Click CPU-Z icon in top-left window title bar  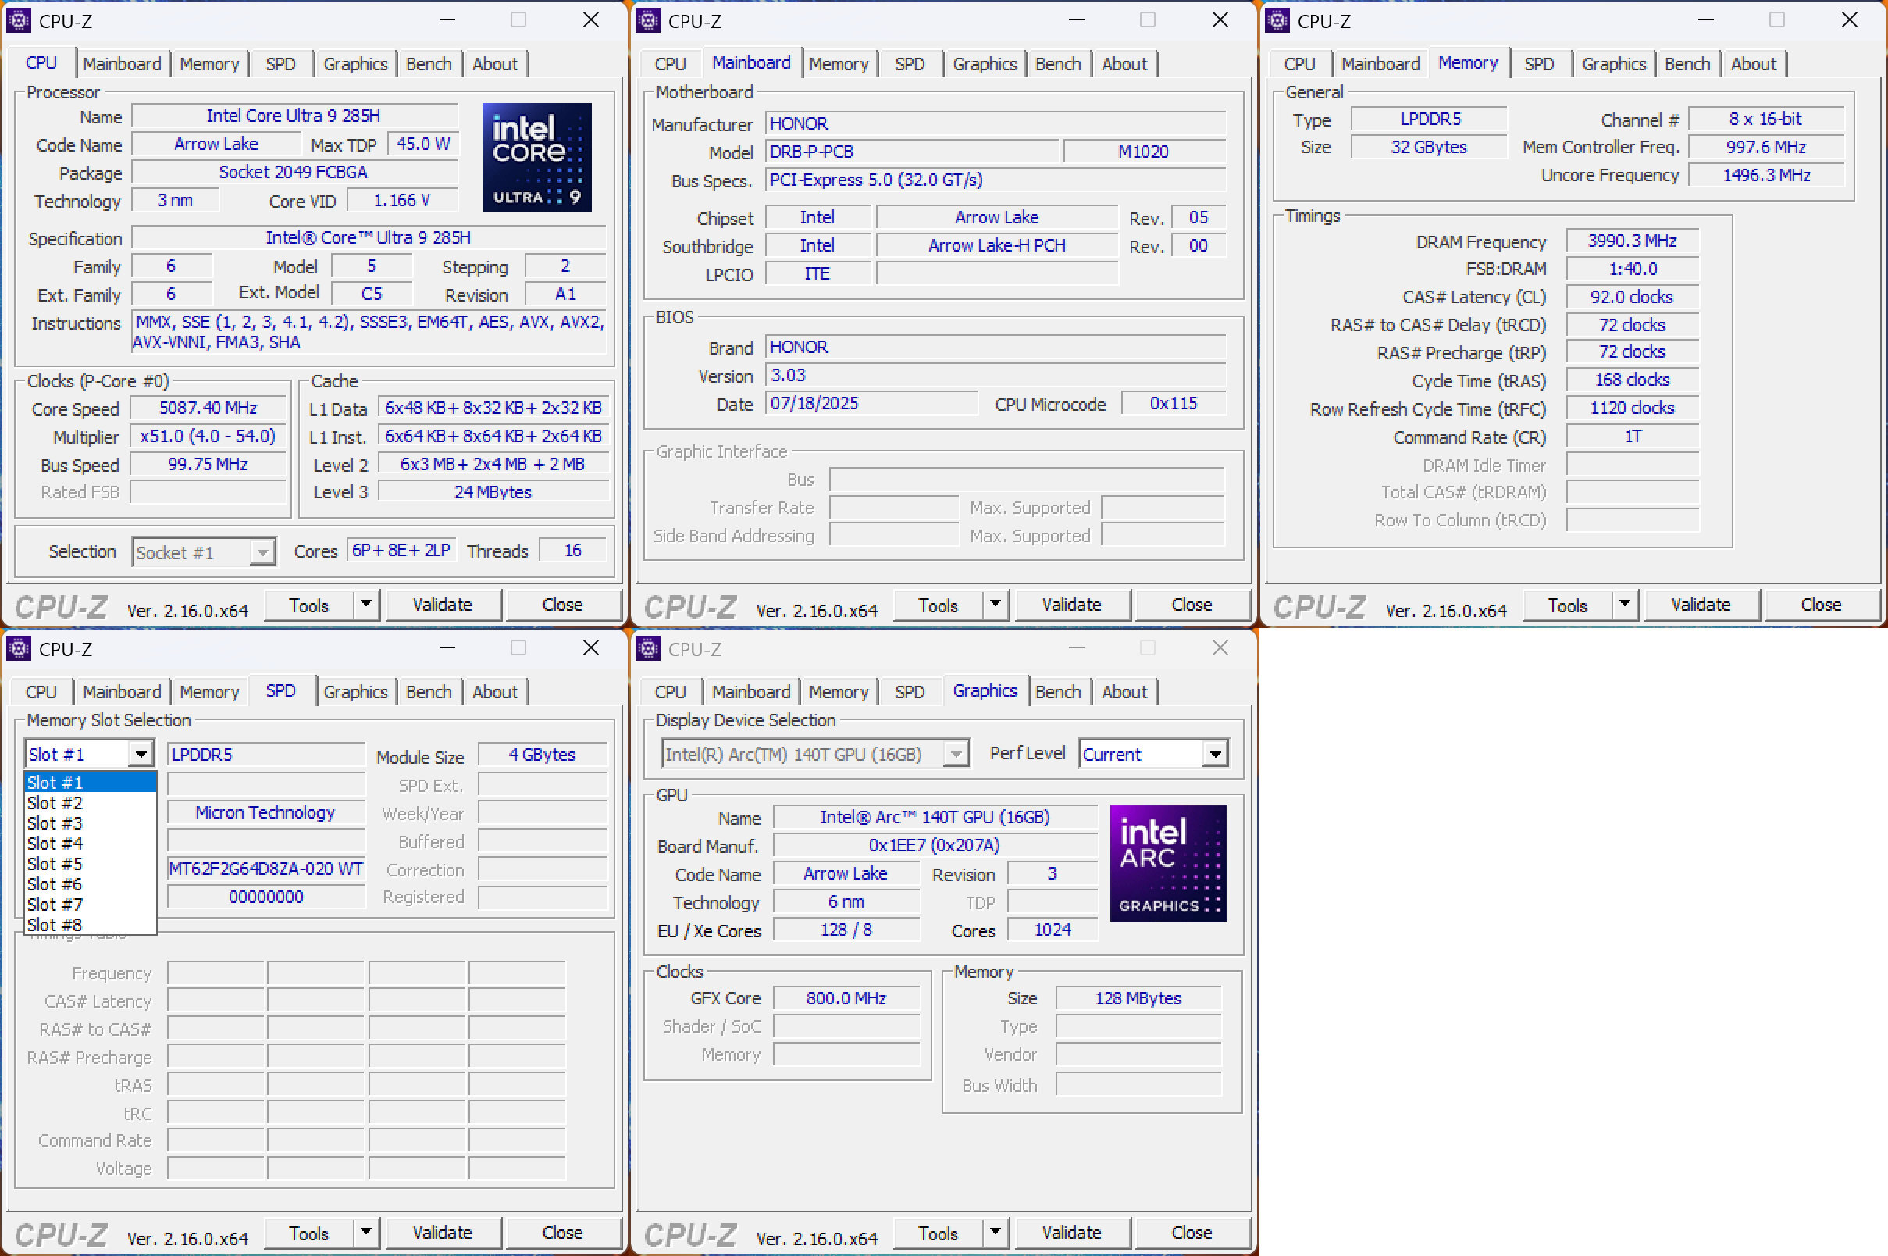pyautogui.click(x=19, y=21)
